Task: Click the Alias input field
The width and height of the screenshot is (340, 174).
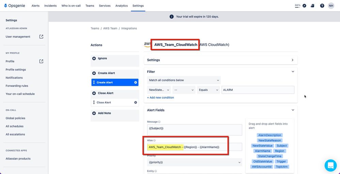Action: (195, 147)
